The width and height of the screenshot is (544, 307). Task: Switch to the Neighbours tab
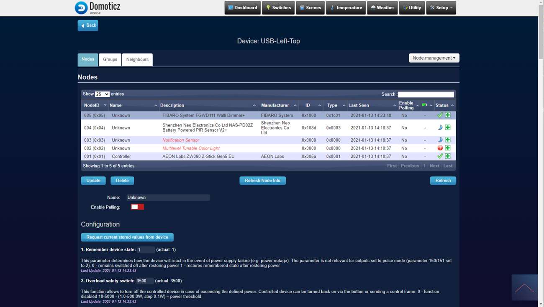[x=137, y=59]
